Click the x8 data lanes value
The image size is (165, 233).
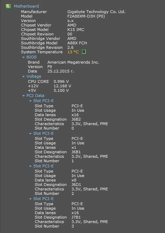point(74,180)
